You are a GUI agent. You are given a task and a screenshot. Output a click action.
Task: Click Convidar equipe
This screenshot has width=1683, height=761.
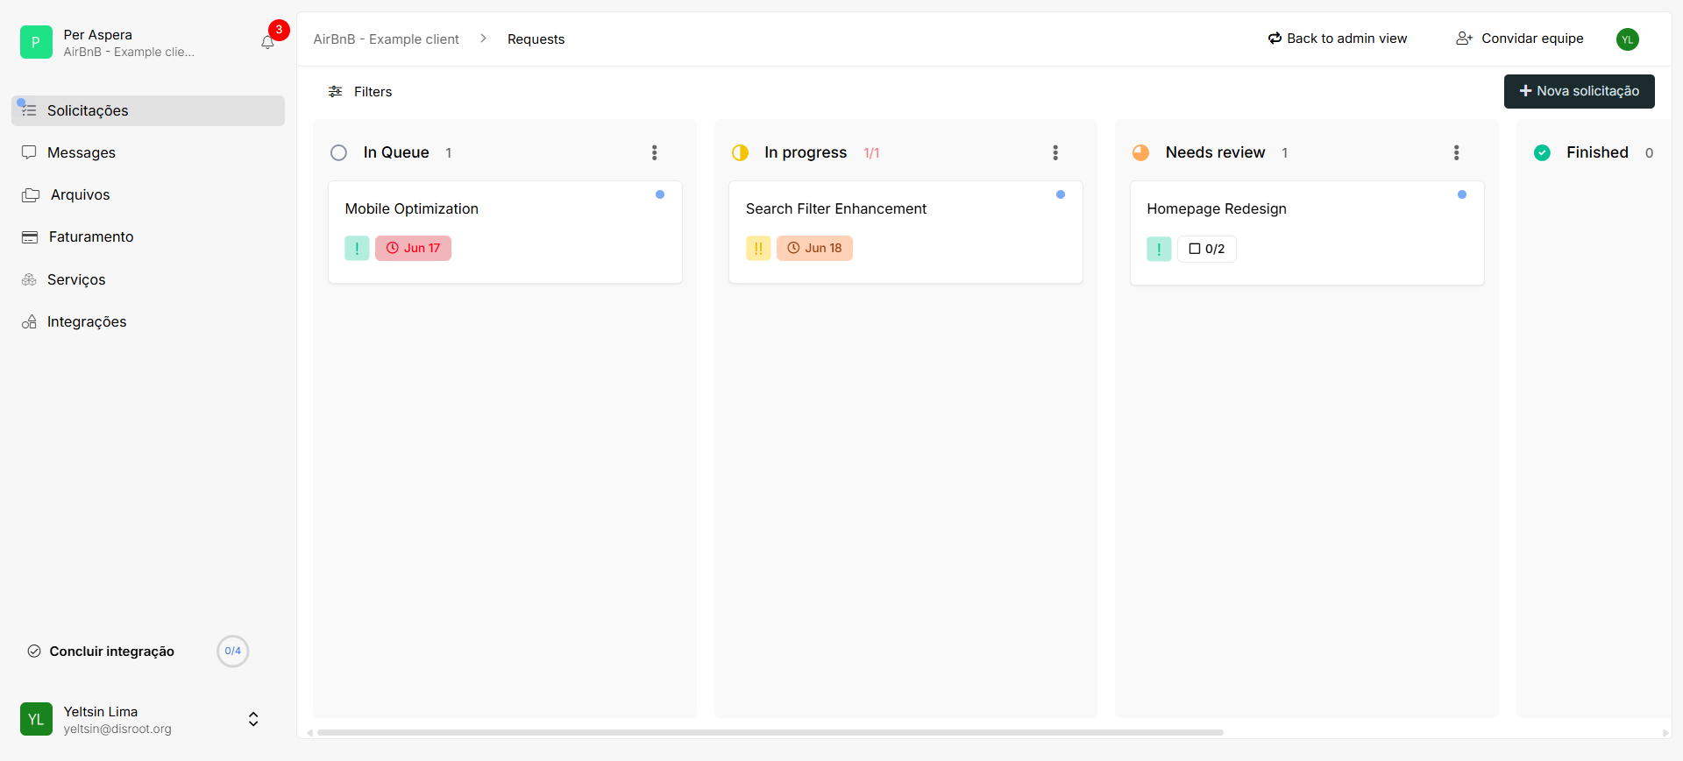[1520, 39]
